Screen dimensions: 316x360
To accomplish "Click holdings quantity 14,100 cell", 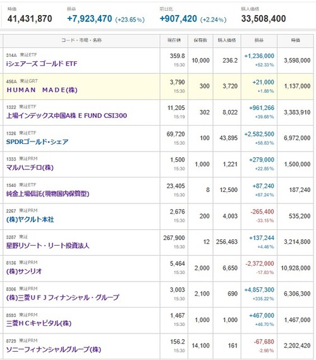I will pyautogui.click(x=200, y=345).
